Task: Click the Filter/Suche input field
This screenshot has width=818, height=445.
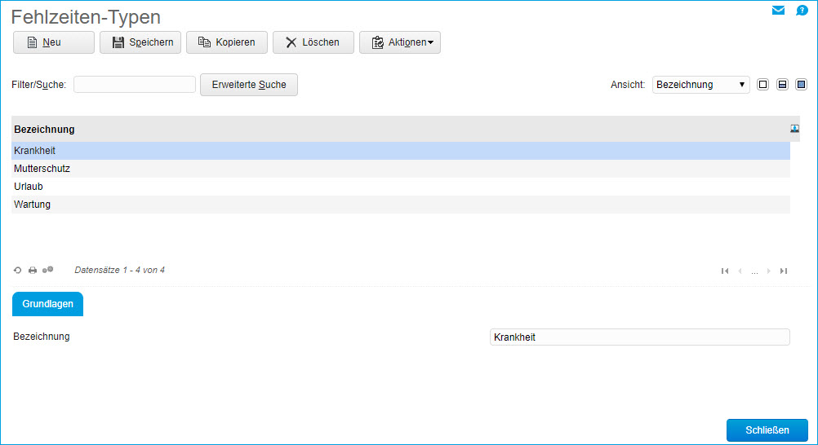Action: tap(135, 85)
